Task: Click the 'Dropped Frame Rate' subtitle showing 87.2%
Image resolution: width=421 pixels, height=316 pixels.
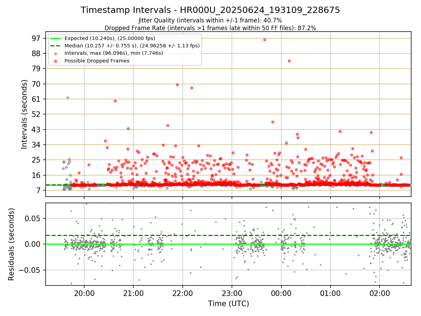Action: point(210,28)
